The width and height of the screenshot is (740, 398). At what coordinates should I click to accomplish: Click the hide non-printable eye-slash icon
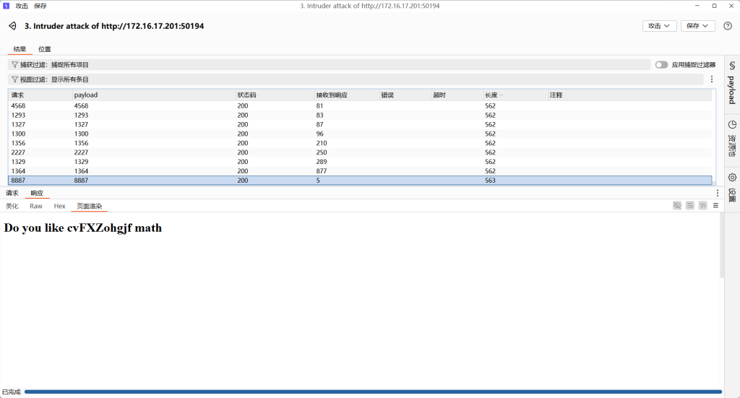click(677, 206)
